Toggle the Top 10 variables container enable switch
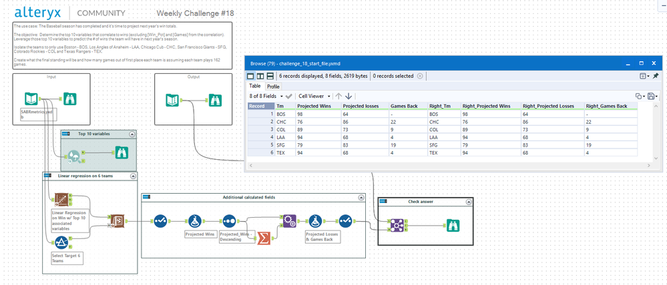 (x=66, y=134)
